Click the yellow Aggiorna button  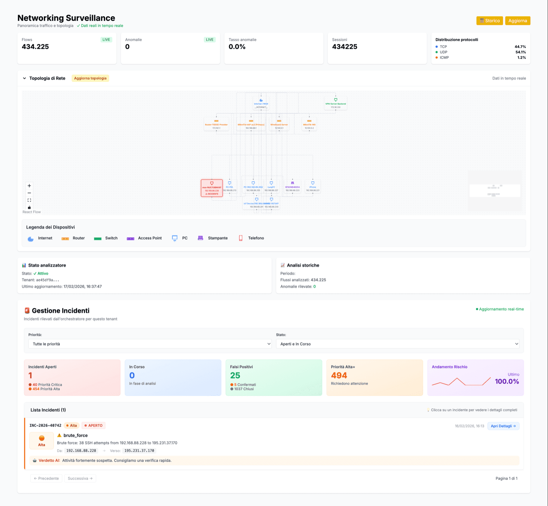pos(518,21)
